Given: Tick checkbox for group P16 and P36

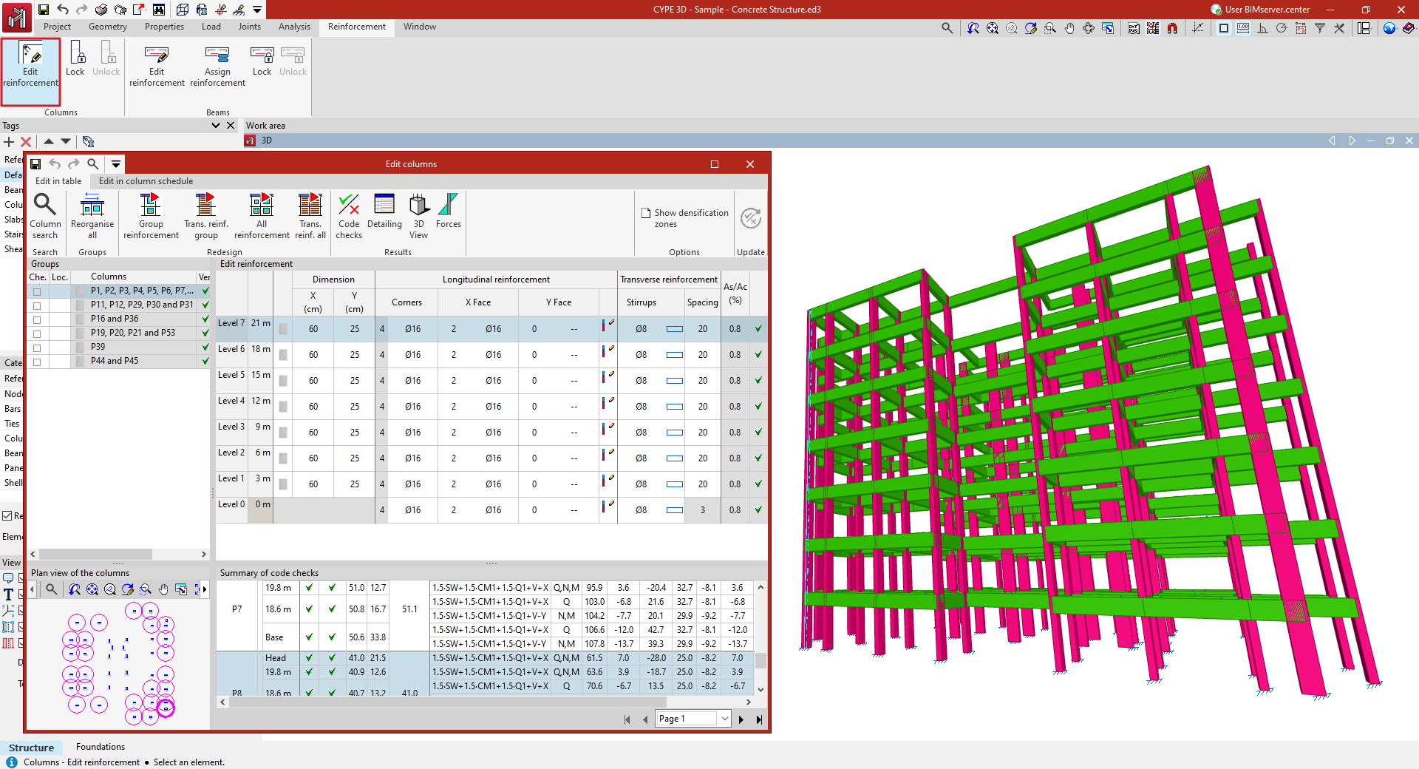Looking at the screenshot, I should 37,319.
